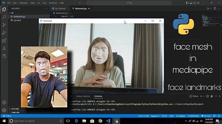Image resolution: width=222 pixels, height=124 pixels.
Task: Click Spaces: 4 indentation setting
Action: (x=155, y=116)
